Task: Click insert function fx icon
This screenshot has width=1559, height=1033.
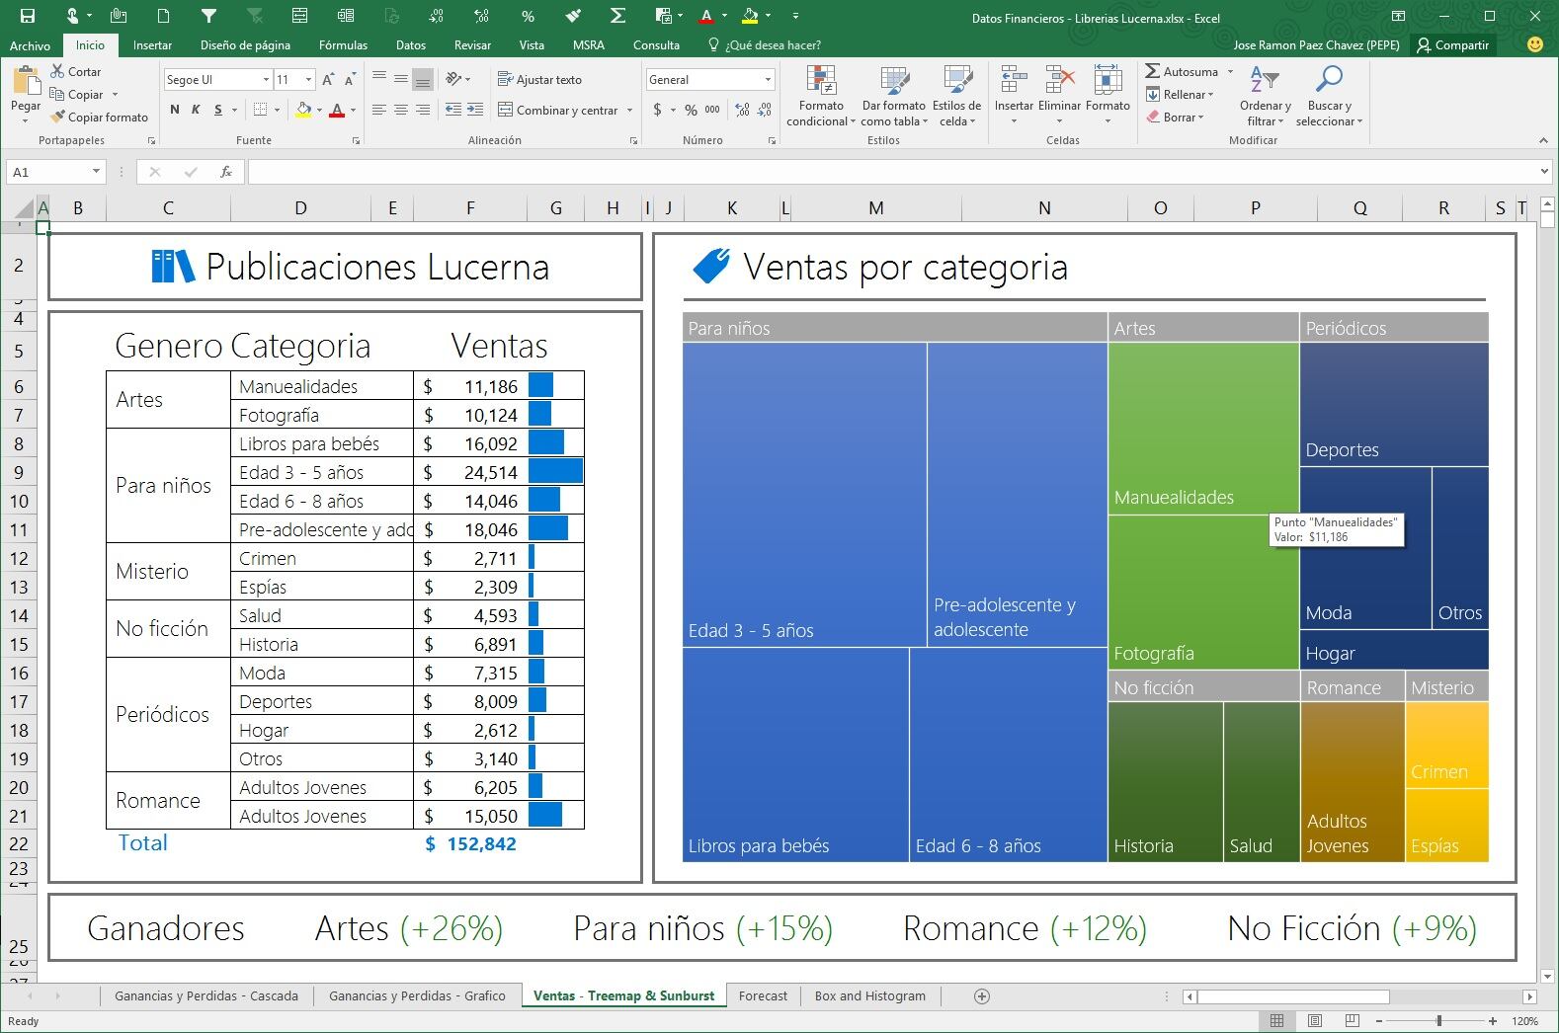Action: (x=226, y=172)
